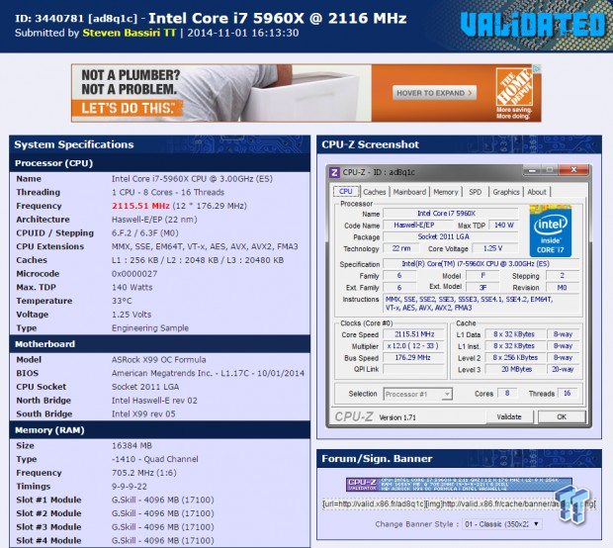Click the Microcode 0x0000027 value
The width and height of the screenshot is (613, 548).
pos(134,274)
